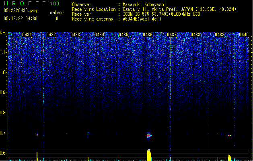Image resolution: width=253 pixels, height=161 pixels.
Task: Click the ICOM IC-575 receiver text
Action: pos(161,14)
